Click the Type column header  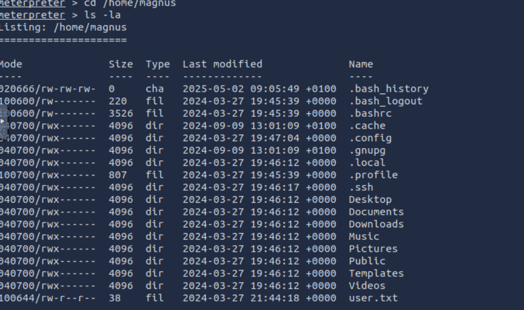coord(158,64)
